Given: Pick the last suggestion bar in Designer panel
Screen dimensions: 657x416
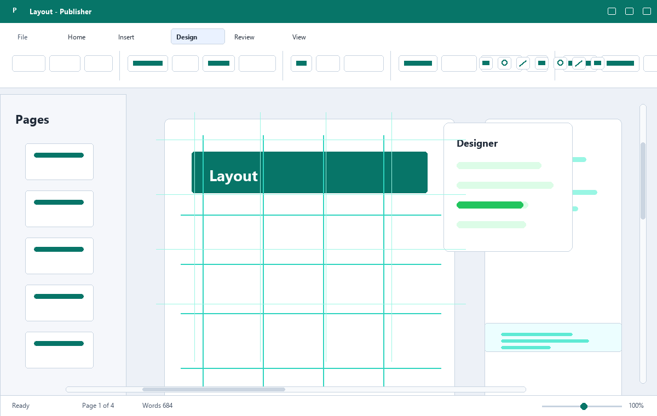Looking at the screenshot, I should coord(491,224).
